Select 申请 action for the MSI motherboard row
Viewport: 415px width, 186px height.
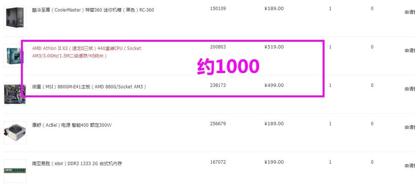tap(410, 89)
